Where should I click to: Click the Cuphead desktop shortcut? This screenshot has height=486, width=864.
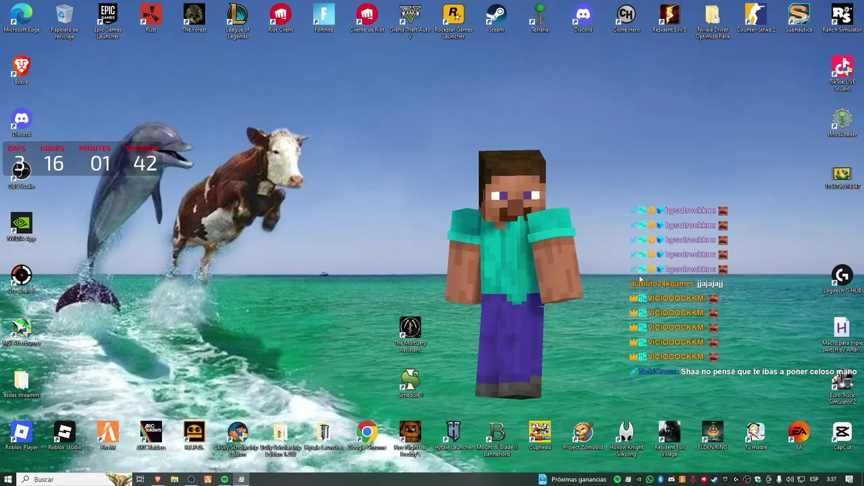pyautogui.click(x=540, y=436)
